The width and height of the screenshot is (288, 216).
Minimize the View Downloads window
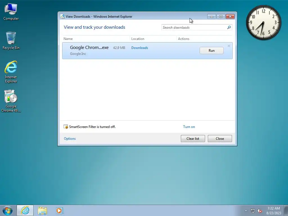coord(211,17)
